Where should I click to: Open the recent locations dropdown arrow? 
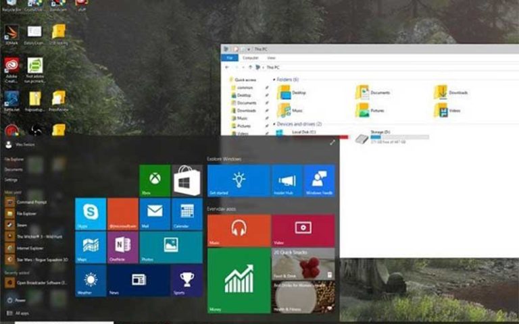(x=243, y=67)
